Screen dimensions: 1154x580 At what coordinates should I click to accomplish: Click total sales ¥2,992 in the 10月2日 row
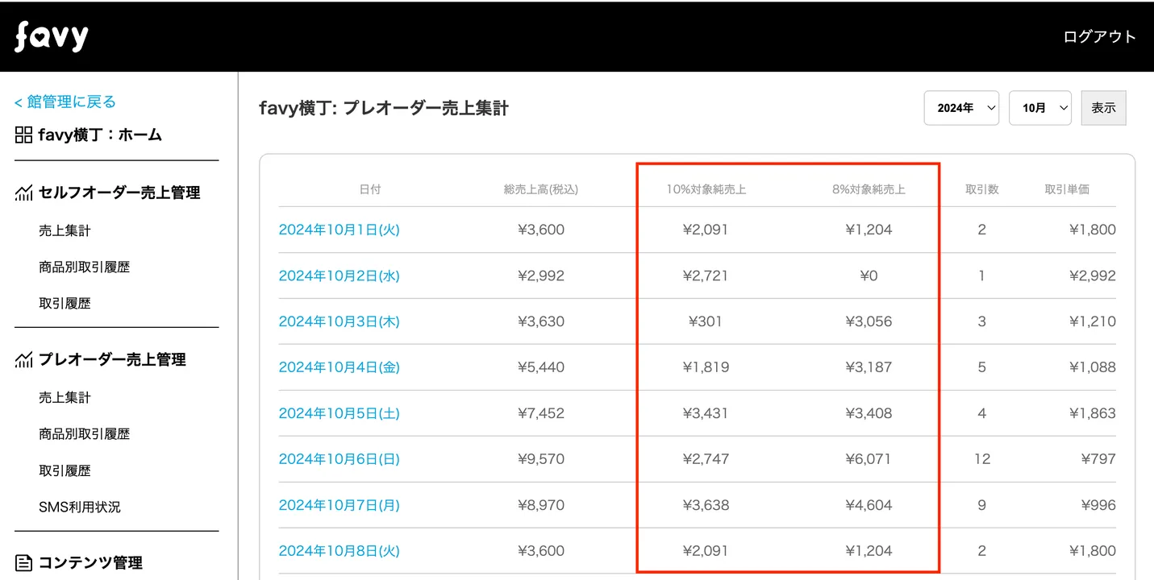[541, 275]
